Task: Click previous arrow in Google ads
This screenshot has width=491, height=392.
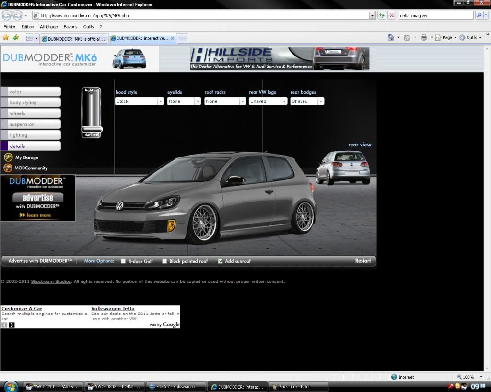Action: coord(4,325)
